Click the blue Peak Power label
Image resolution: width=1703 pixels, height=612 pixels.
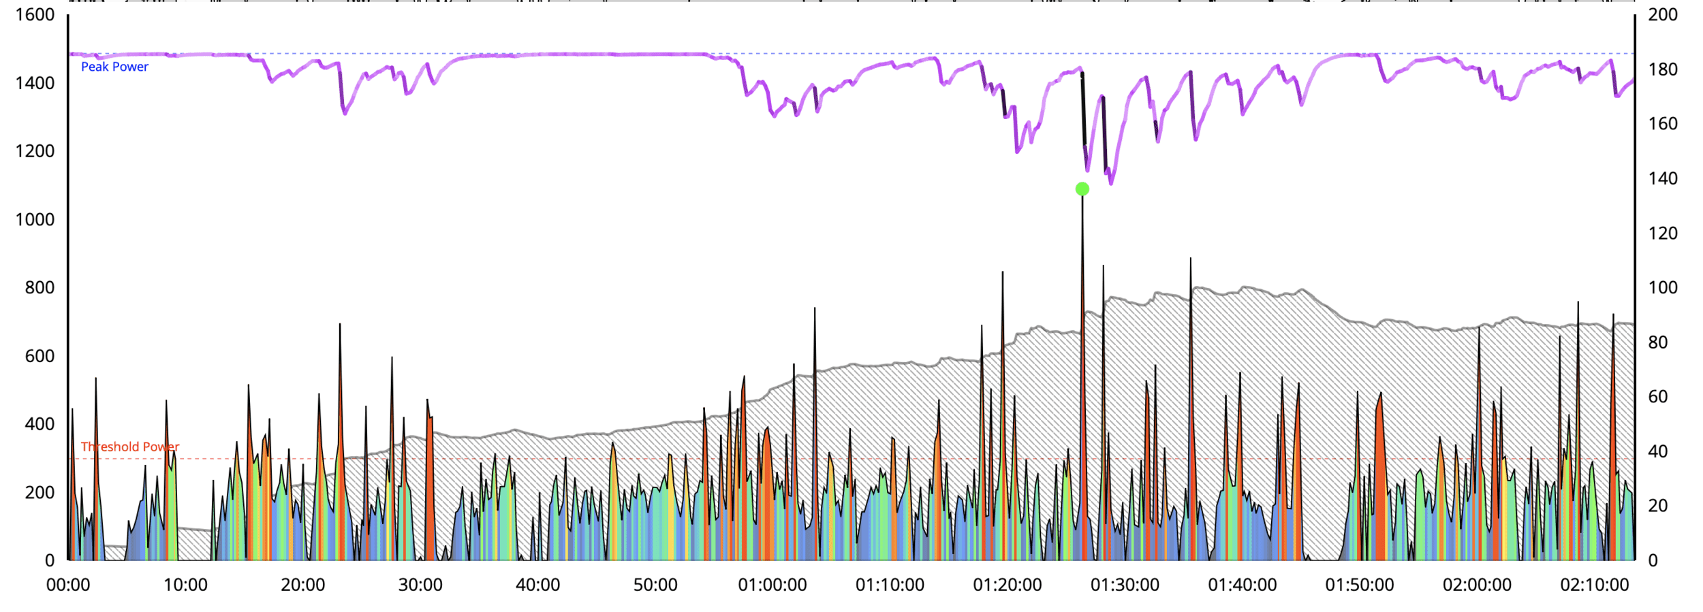114,67
